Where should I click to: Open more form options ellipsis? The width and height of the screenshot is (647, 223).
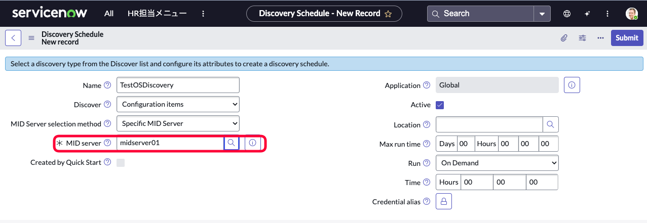[600, 38]
